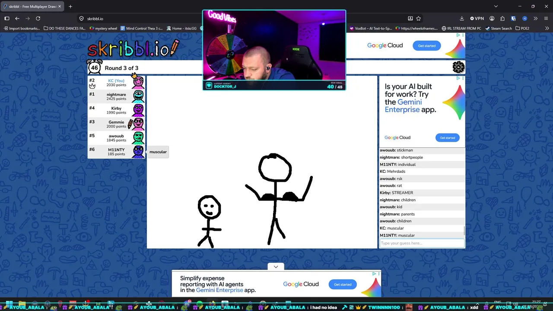The width and height of the screenshot is (553, 311).
Task: Click Gemmie's pink avatar
Action: pos(138,124)
